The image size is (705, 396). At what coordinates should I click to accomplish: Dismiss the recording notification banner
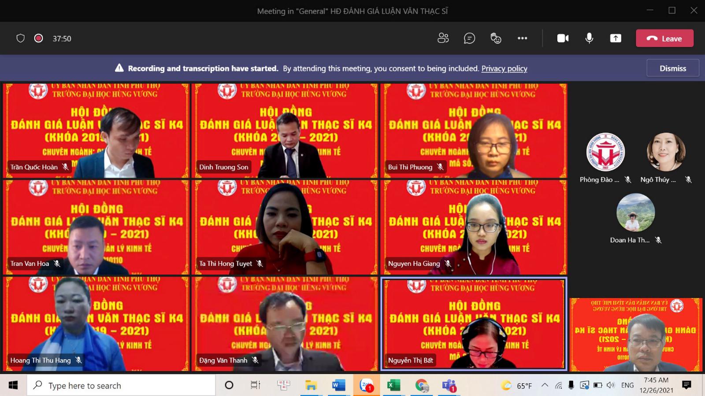coord(672,68)
